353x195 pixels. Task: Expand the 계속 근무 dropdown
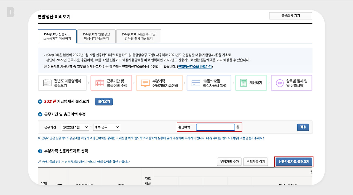[x=106, y=127]
